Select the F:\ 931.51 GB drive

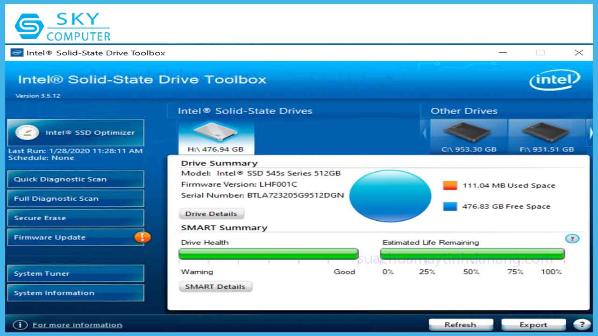point(546,137)
